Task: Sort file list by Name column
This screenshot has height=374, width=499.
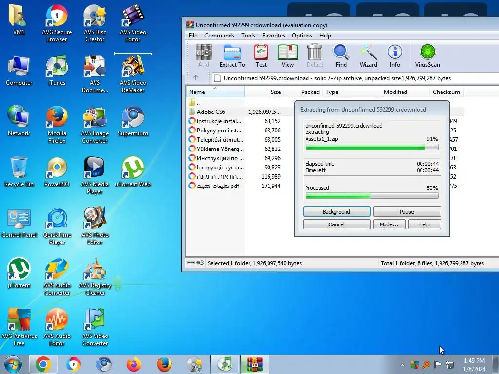Action: pyautogui.click(x=215, y=92)
